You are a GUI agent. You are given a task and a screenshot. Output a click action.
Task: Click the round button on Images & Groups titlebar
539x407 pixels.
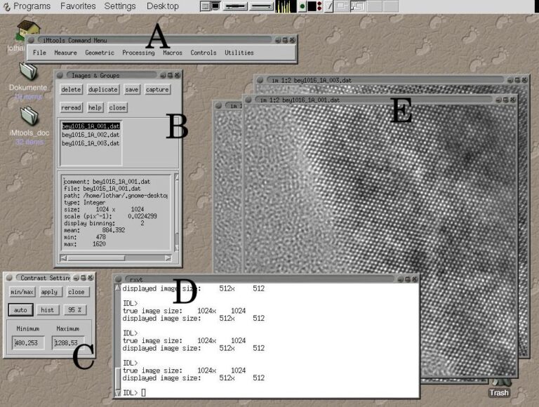(61, 75)
